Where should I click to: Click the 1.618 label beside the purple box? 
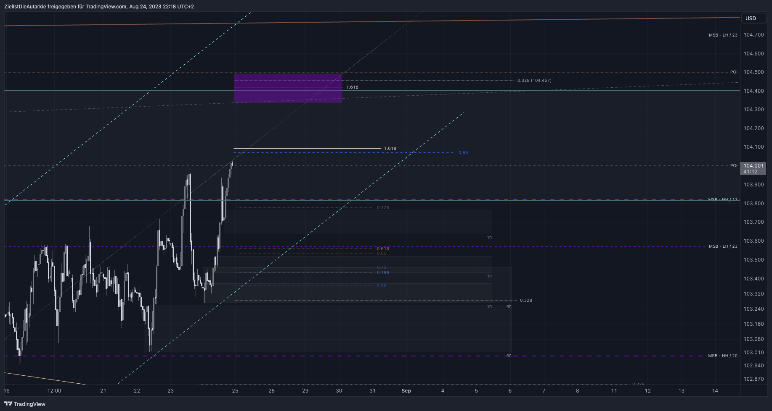[x=353, y=87]
